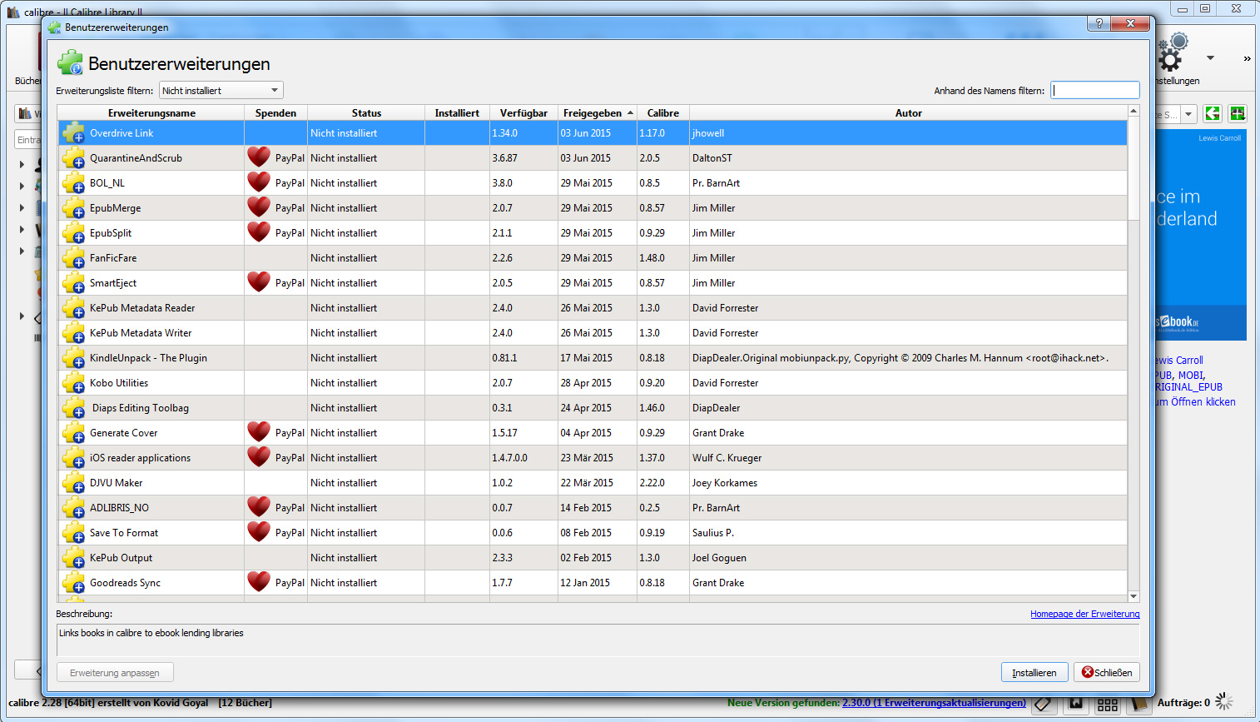Click the plugin icon of KePub Metadata Reader
Image resolution: width=1260 pixels, height=722 pixels.
pyautogui.click(x=73, y=308)
